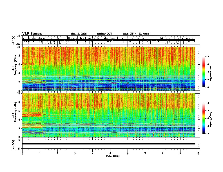Click inside the ch.1 spectrogram panel

click(x=109, y=69)
